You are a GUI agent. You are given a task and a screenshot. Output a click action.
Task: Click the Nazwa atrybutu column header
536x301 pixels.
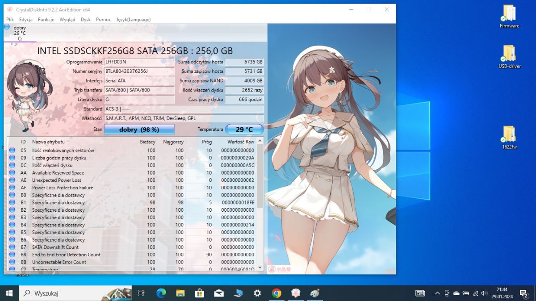(x=48, y=142)
